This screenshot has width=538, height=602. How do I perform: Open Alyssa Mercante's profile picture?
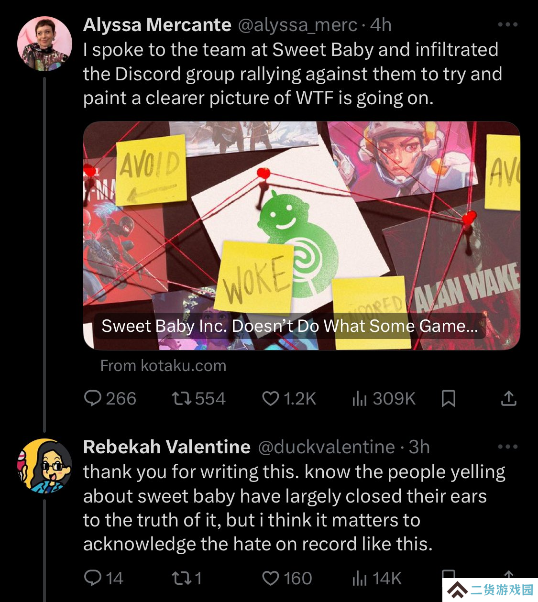[44, 44]
